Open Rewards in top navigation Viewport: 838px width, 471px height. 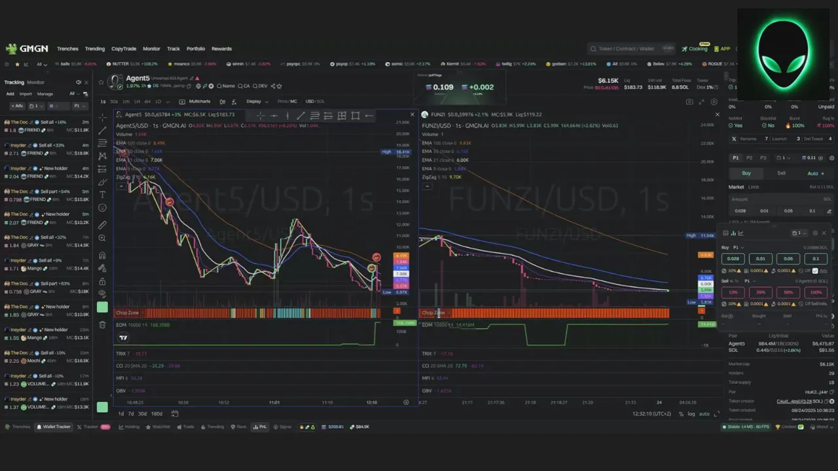(x=221, y=48)
